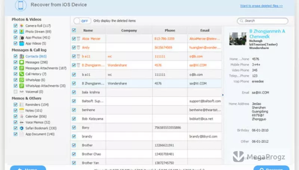Click Wondershare company in highlighted row
Image resolution: width=299 pixels, height=170 pixels.
(x=117, y=84)
